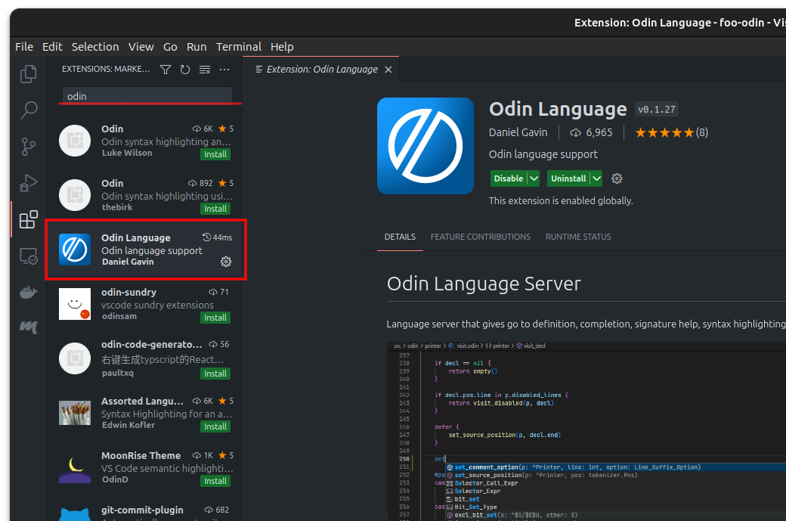Open the Remote Explorer view
The image size is (786, 521).
tap(28, 256)
